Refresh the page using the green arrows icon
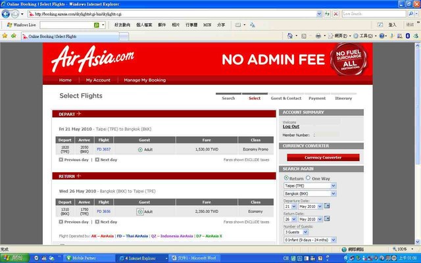Viewport: 421px width, 263px height. (x=327, y=14)
